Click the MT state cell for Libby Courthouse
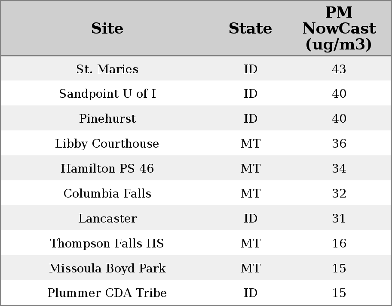This screenshot has height=306, width=392. (250, 144)
